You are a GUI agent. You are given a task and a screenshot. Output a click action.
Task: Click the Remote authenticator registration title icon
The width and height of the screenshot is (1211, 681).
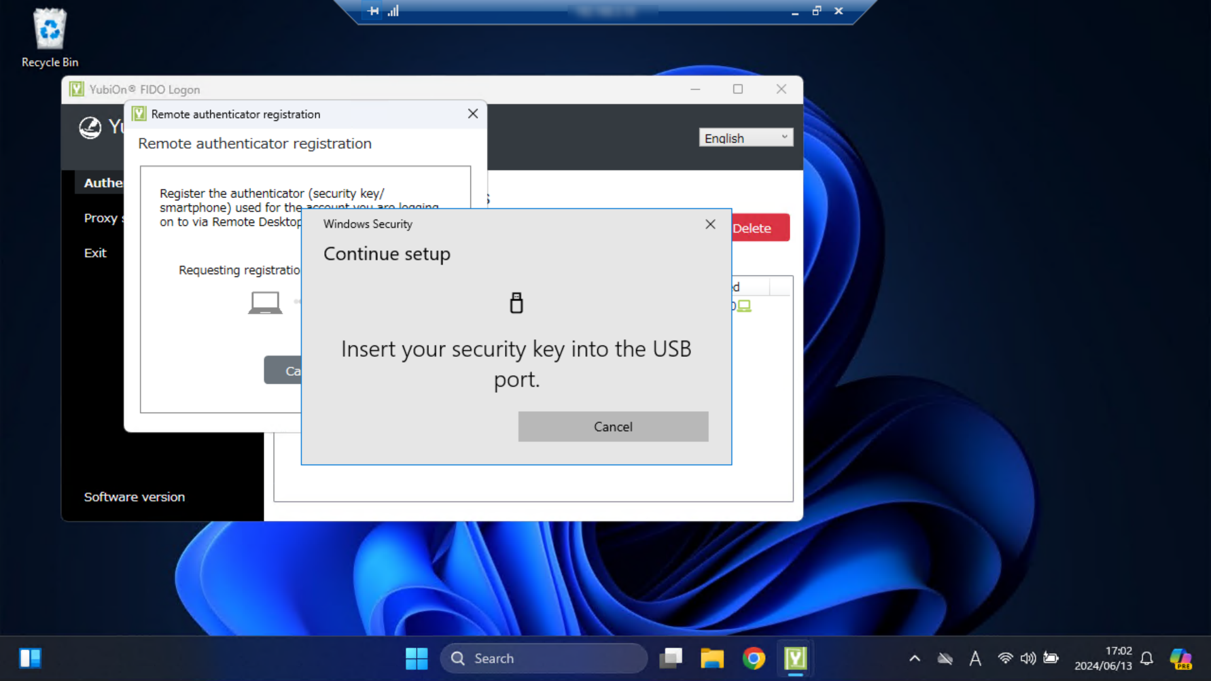click(139, 114)
